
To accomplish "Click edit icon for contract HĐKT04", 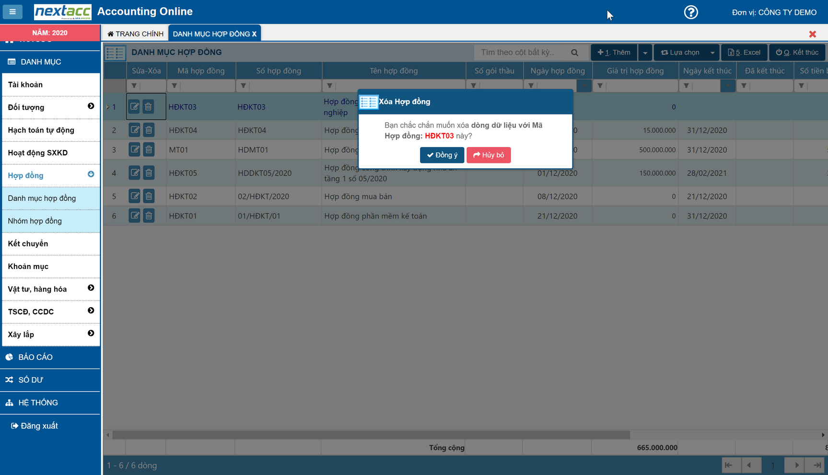I will tap(135, 130).
